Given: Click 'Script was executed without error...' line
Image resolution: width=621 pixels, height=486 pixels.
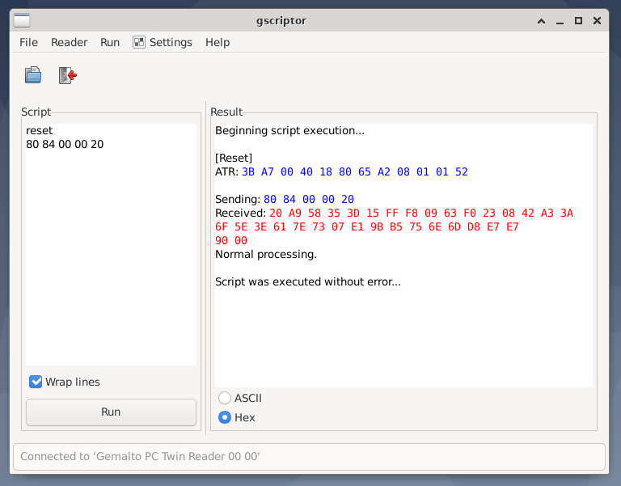Looking at the screenshot, I should pyautogui.click(x=308, y=281).
